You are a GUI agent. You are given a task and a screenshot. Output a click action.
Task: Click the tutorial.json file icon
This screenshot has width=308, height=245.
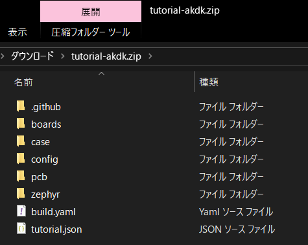pos(21,229)
